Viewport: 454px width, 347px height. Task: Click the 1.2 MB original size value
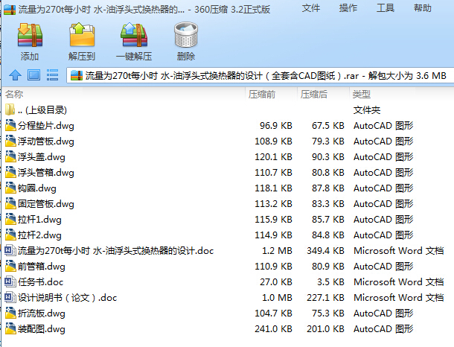[x=277, y=251]
